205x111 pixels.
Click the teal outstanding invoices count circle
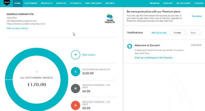pyautogui.click(x=75, y=72)
